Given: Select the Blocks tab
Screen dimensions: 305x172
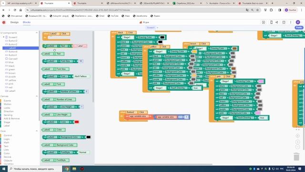Looking at the screenshot, I should (x=27, y=22).
